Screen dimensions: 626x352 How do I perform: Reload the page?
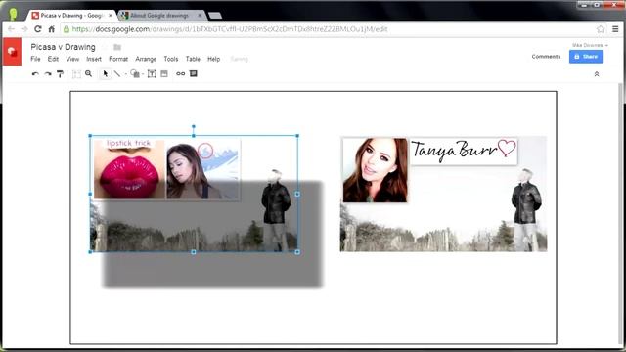[38, 29]
